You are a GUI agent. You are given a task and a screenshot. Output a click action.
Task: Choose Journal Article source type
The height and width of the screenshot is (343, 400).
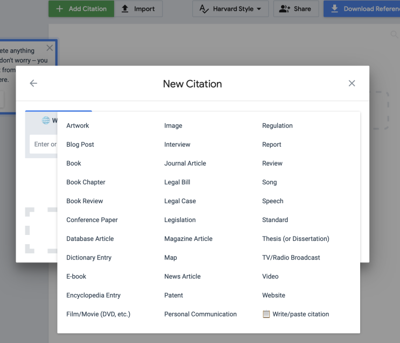tap(185, 163)
